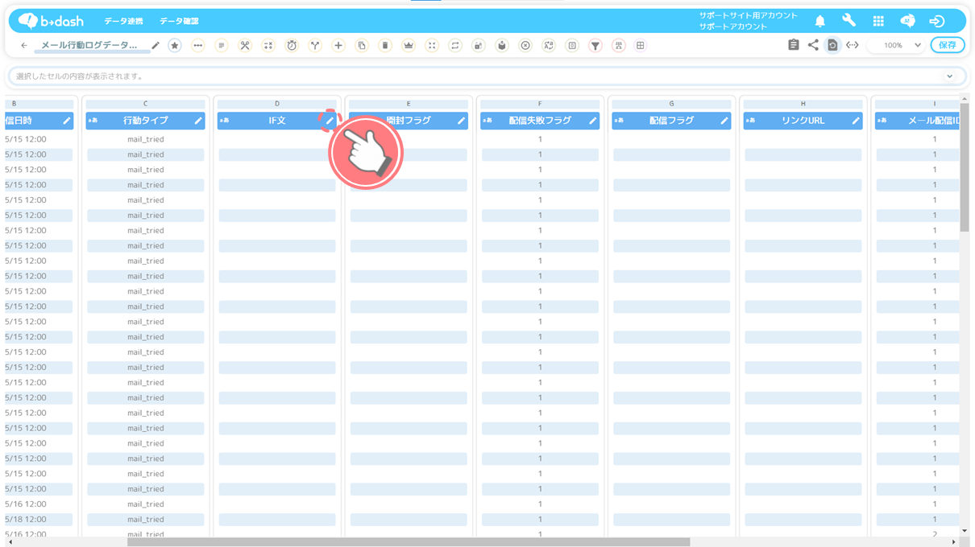
Task: Select column G letter header
Action: click(671, 104)
